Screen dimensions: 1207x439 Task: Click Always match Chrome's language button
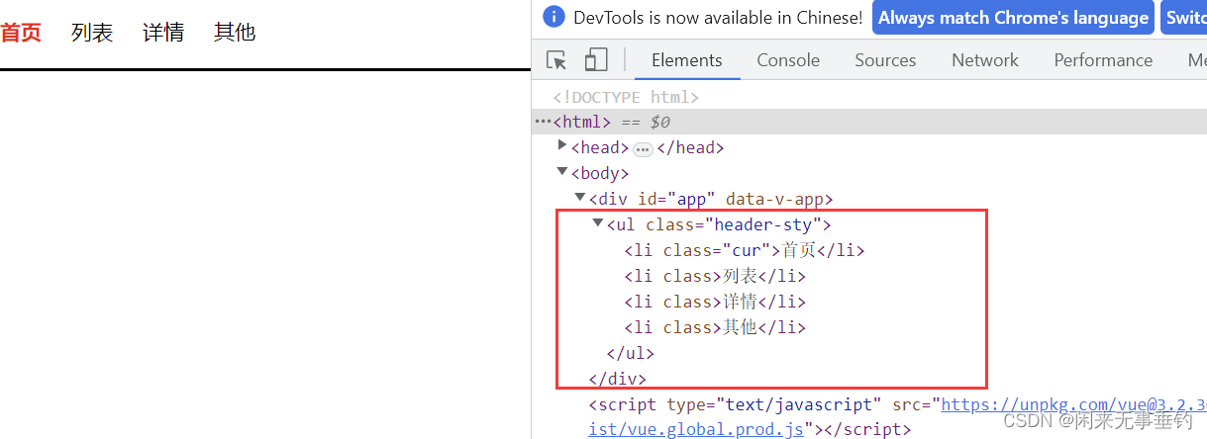tap(1013, 18)
